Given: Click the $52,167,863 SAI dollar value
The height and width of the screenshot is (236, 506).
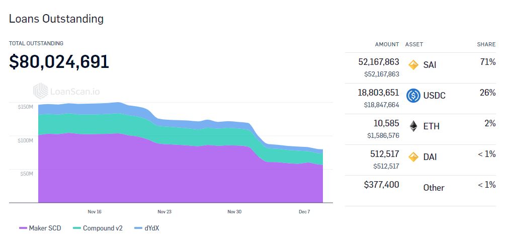Looking at the screenshot, I should [x=382, y=74].
